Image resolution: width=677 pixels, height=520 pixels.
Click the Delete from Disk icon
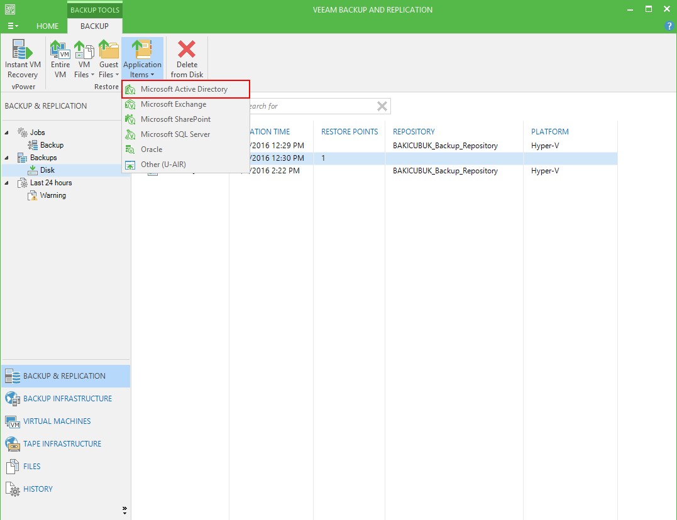tap(187, 49)
